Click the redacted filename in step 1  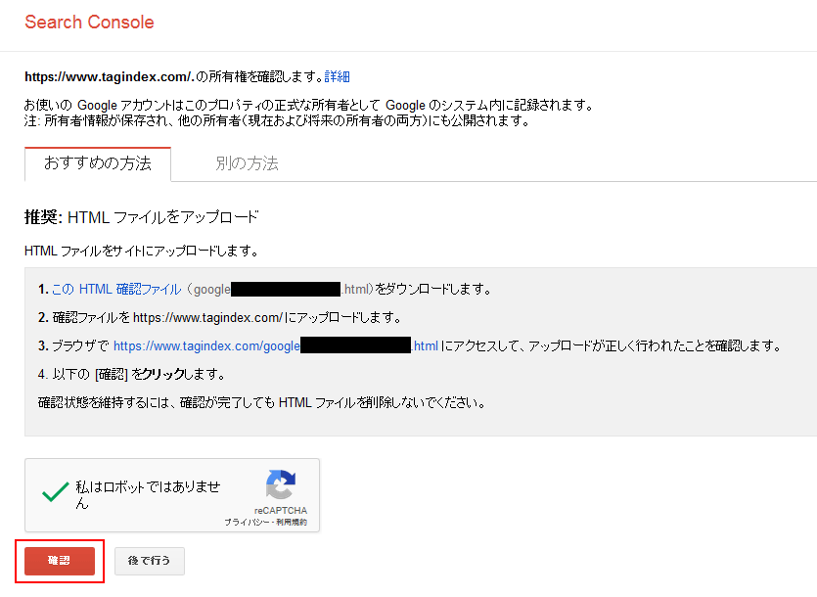pos(285,290)
